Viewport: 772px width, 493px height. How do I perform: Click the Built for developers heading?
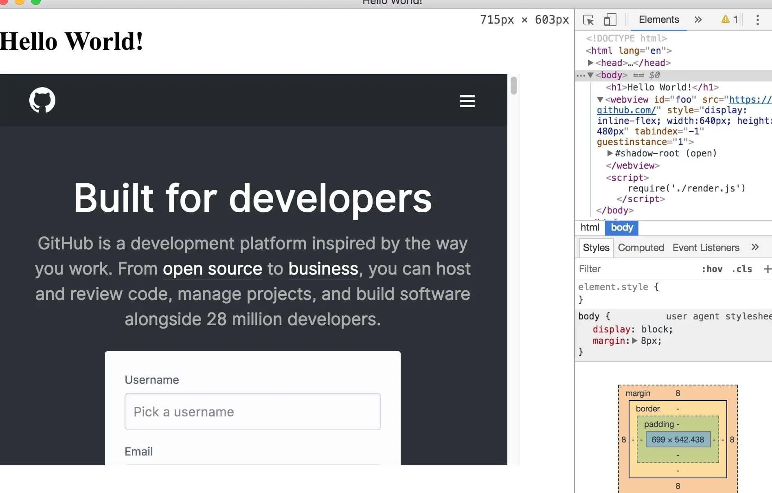pos(253,198)
